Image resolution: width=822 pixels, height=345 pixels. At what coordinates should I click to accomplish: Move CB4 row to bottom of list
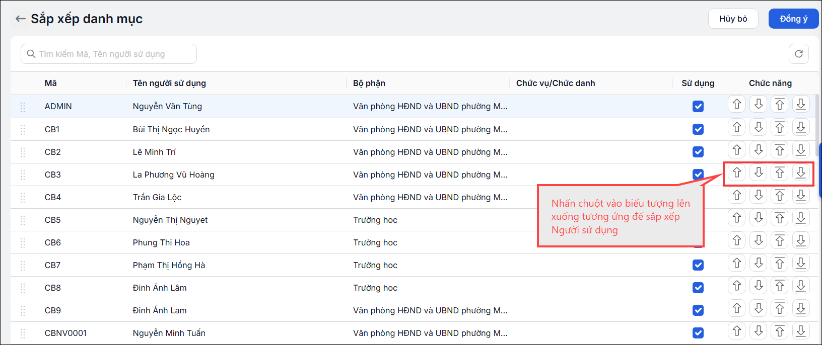pos(801,195)
